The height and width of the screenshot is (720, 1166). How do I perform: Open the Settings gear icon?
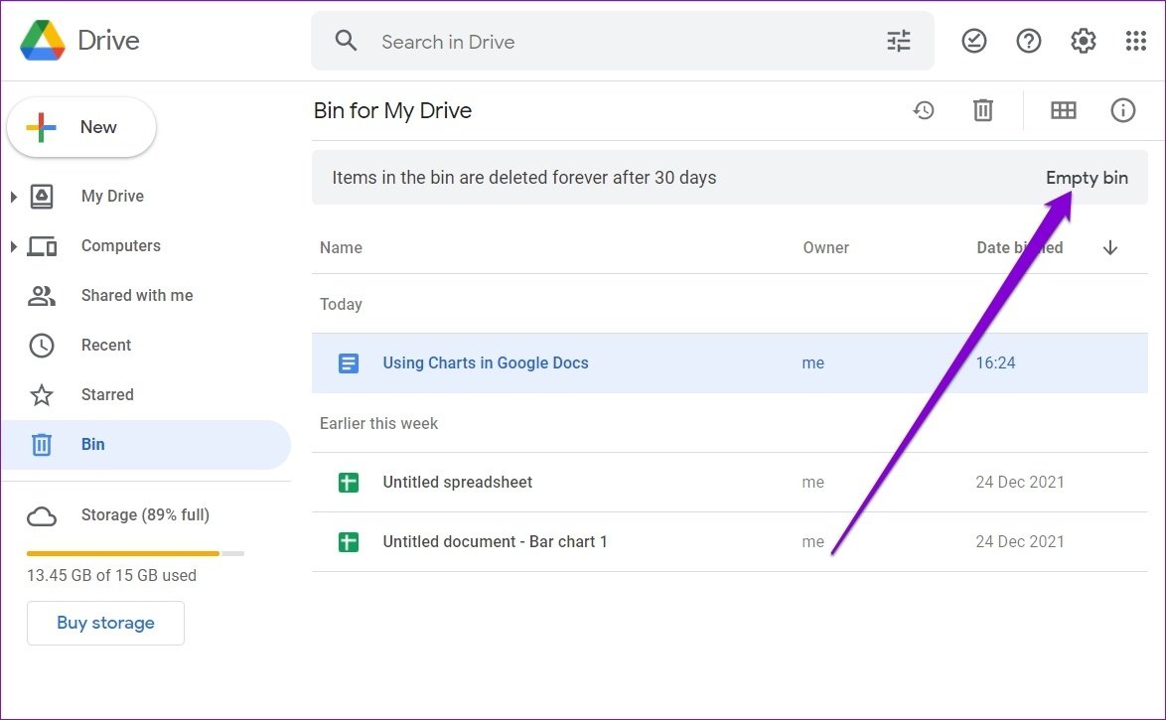point(1083,41)
